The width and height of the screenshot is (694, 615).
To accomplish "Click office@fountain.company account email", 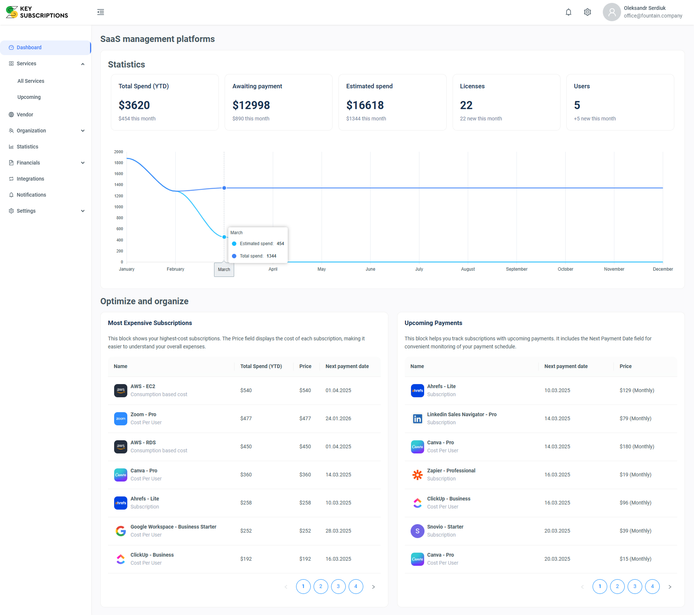I will click(x=653, y=16).
